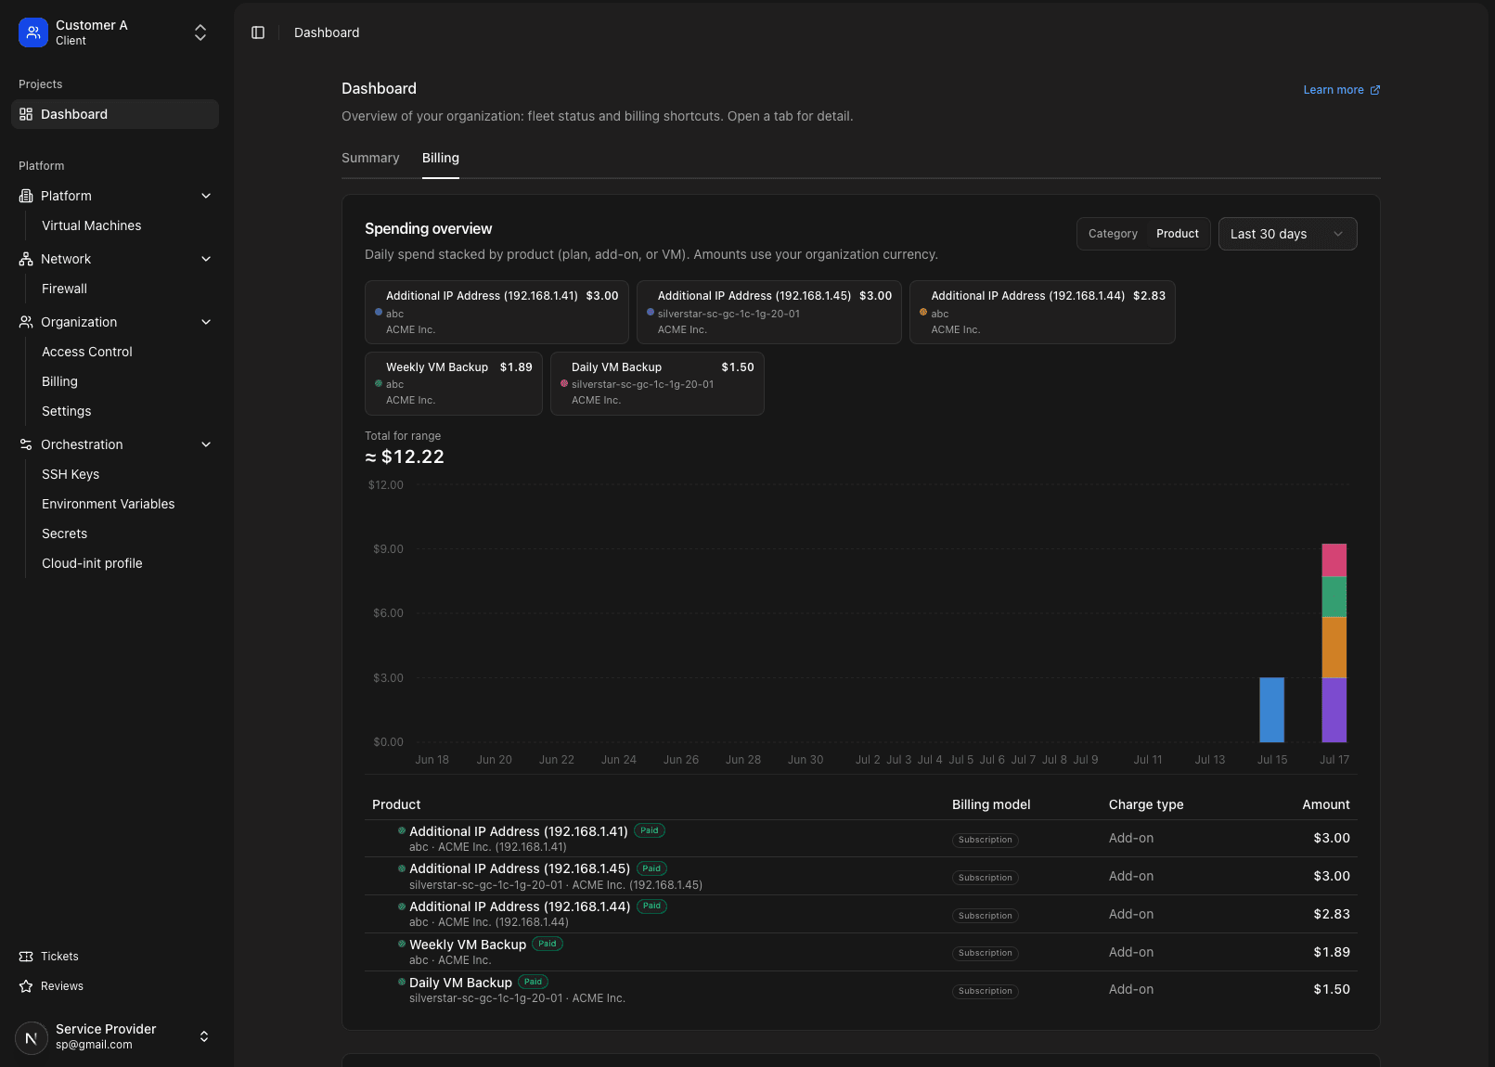Open the Service Provider account menu chevrons
This screenshot has width=1495, height=1067.
tap(204, 1036)
